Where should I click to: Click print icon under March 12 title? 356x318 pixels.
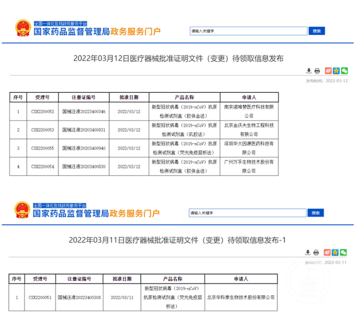pos(317,71)
